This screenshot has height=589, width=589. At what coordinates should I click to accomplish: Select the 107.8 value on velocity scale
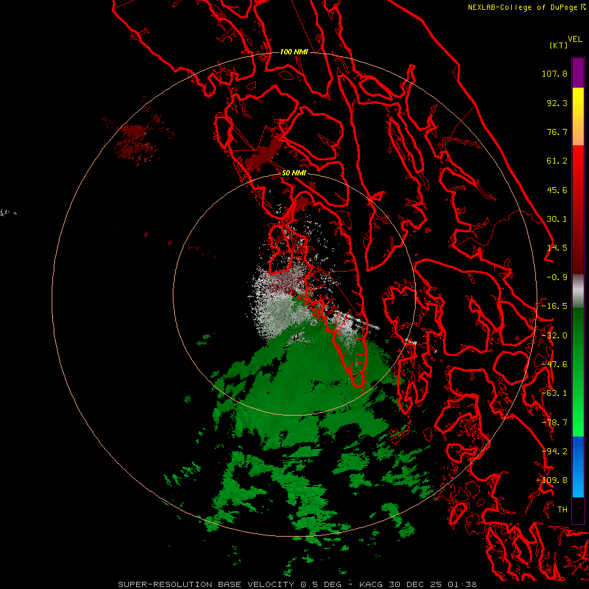coord(554,73)
